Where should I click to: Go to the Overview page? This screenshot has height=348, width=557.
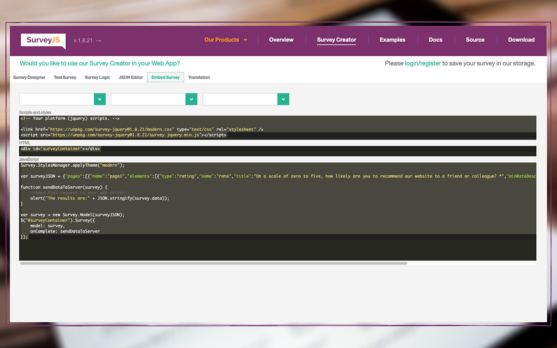(281, 40)
